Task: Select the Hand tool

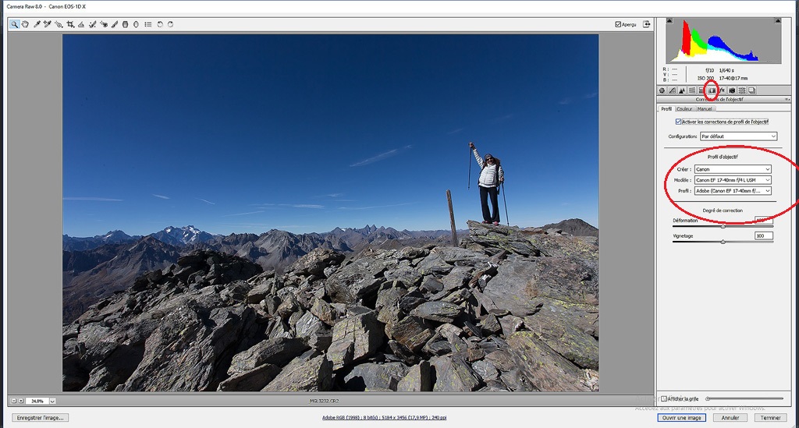Action: [25, 24]
